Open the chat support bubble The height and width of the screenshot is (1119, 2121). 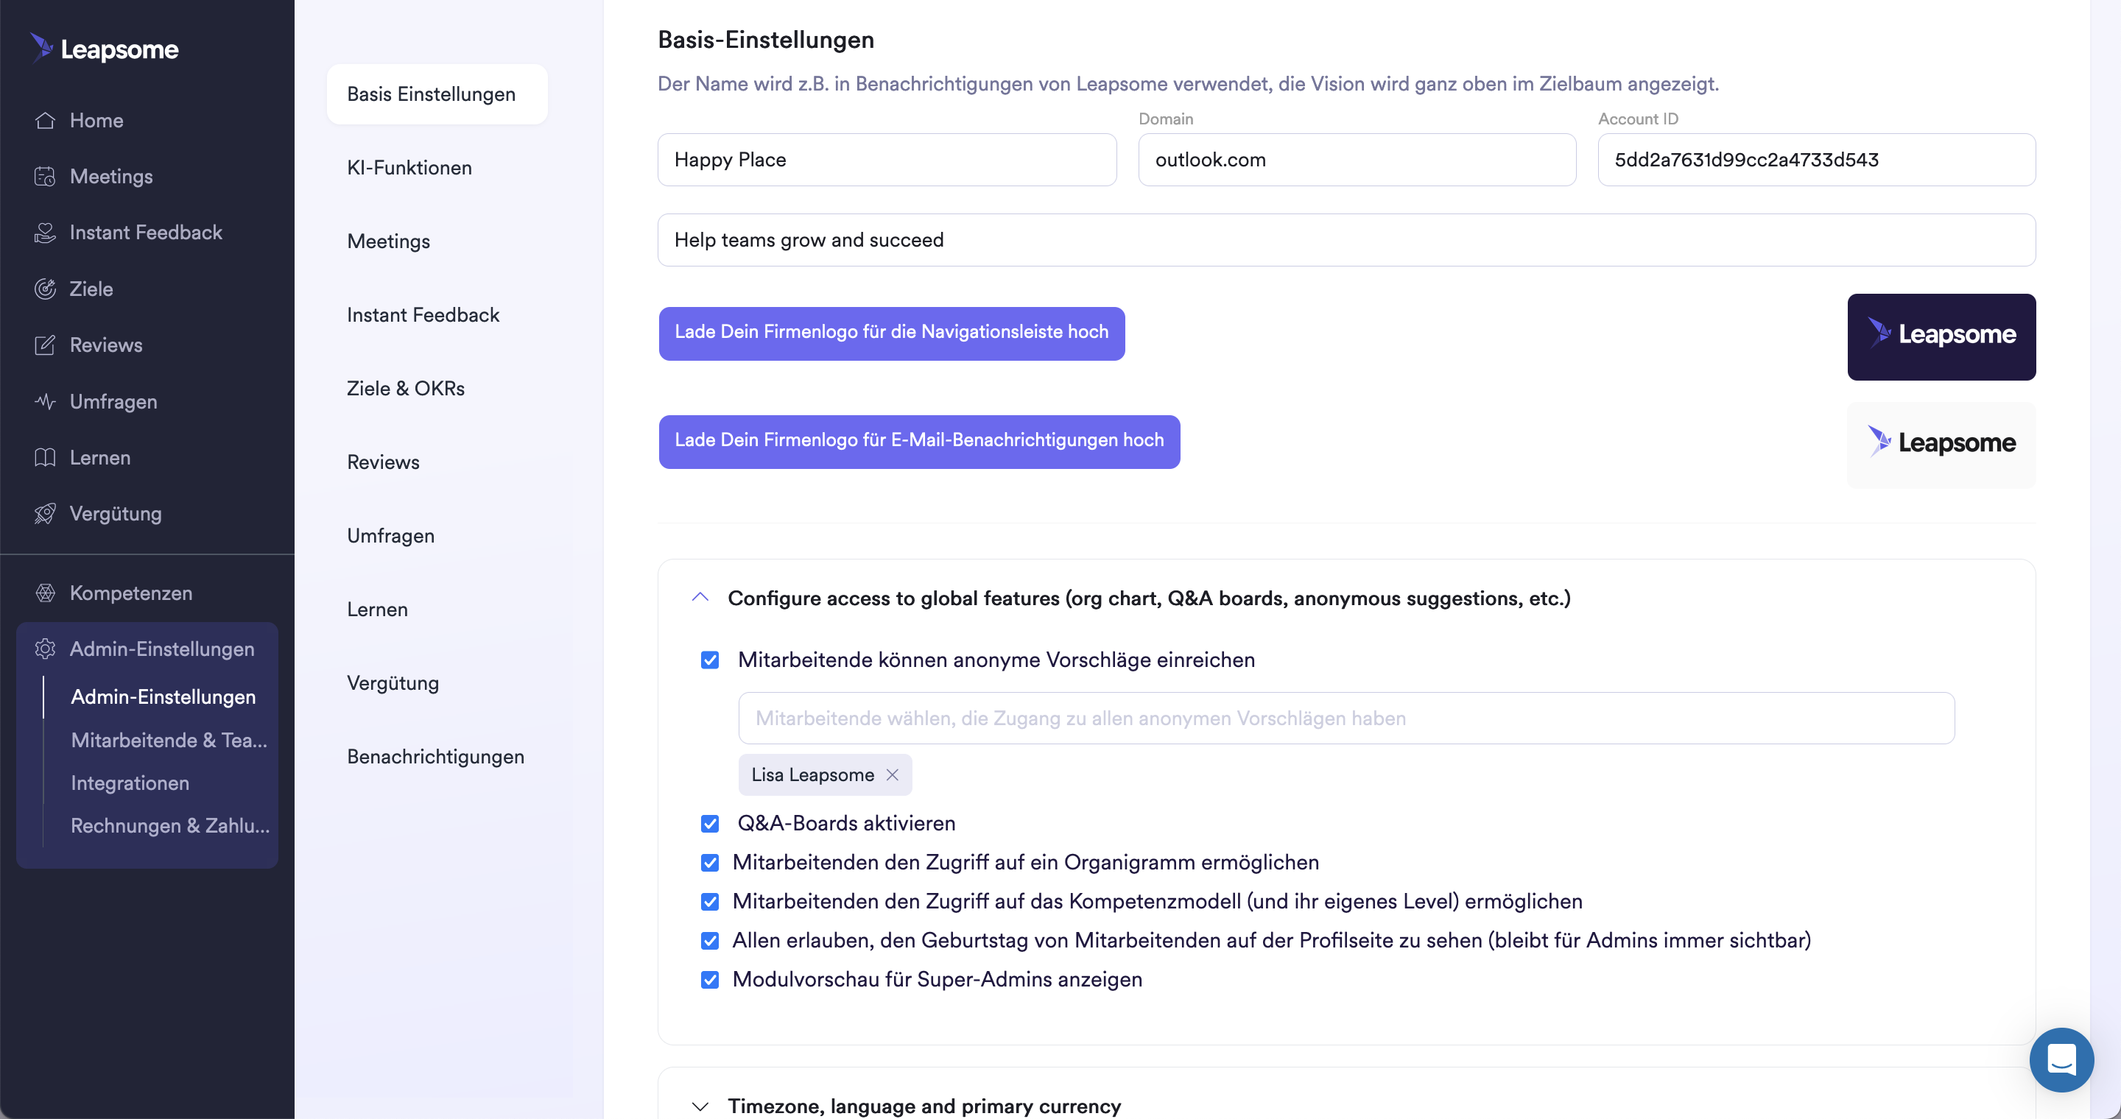(x=2061, y=1060)
